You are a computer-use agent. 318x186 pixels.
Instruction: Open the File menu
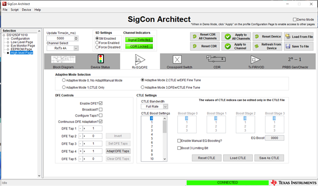click(5, 10)
